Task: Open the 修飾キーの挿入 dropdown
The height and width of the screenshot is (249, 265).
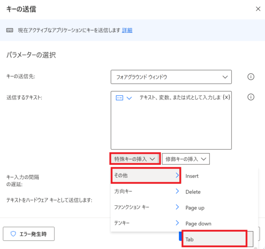Action: 186,159
